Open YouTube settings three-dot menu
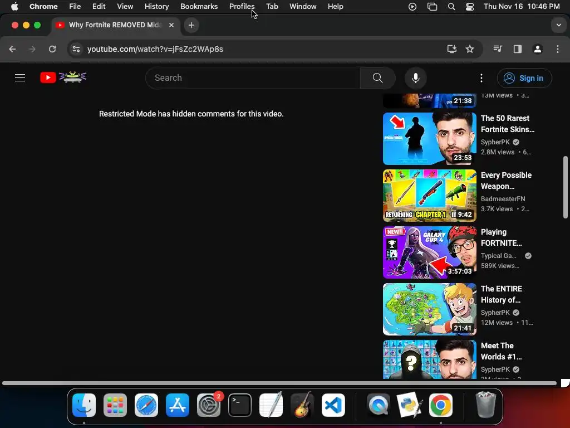The height and width of the screenshot is (428, 570). [481, 78]
